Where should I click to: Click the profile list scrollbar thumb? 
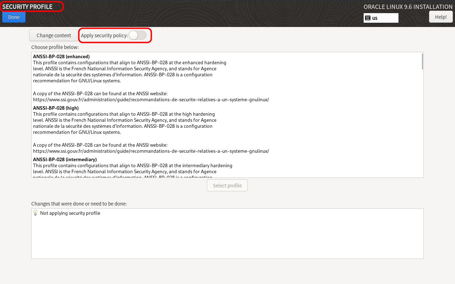(x=422, y=61)
